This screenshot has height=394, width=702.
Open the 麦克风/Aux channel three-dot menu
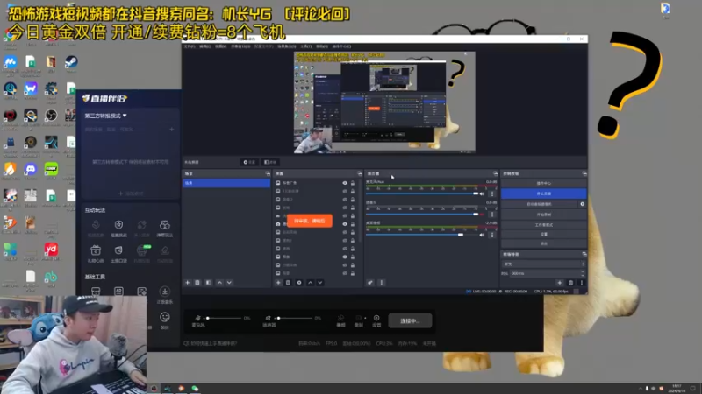pos(492,193)
